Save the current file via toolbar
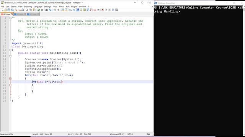The image size is (245, 137). tap(9, 10)
